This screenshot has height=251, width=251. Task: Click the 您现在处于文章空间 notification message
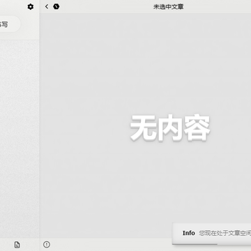tap(225, 233)
